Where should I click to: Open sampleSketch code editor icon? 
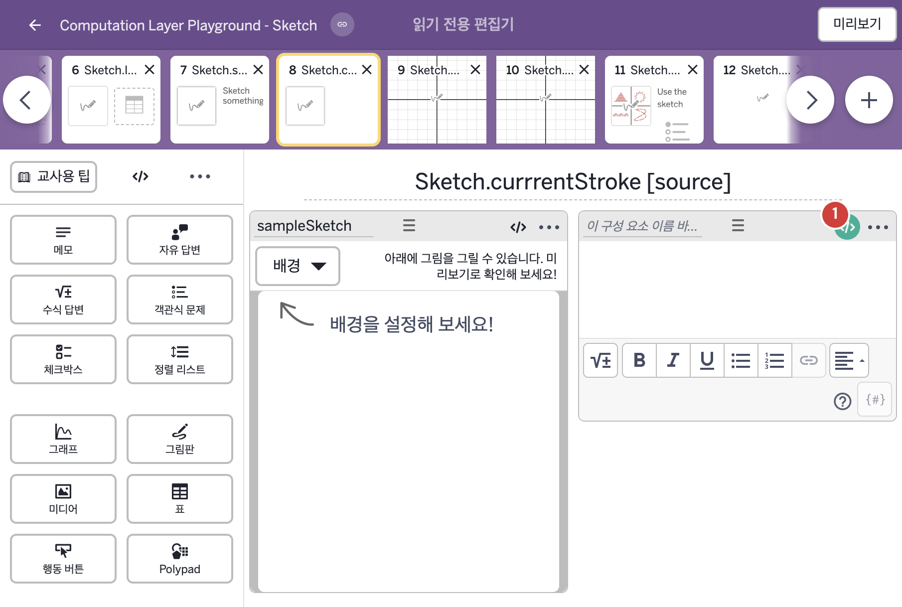pyautogui.click(x=518, y=227)
